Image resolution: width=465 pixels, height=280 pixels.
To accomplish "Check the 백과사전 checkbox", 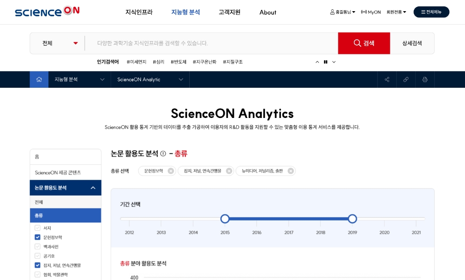I will (37, 247).
